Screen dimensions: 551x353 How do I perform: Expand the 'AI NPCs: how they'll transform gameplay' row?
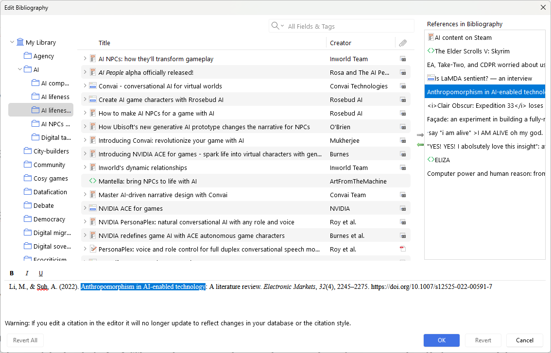point(85,59)
